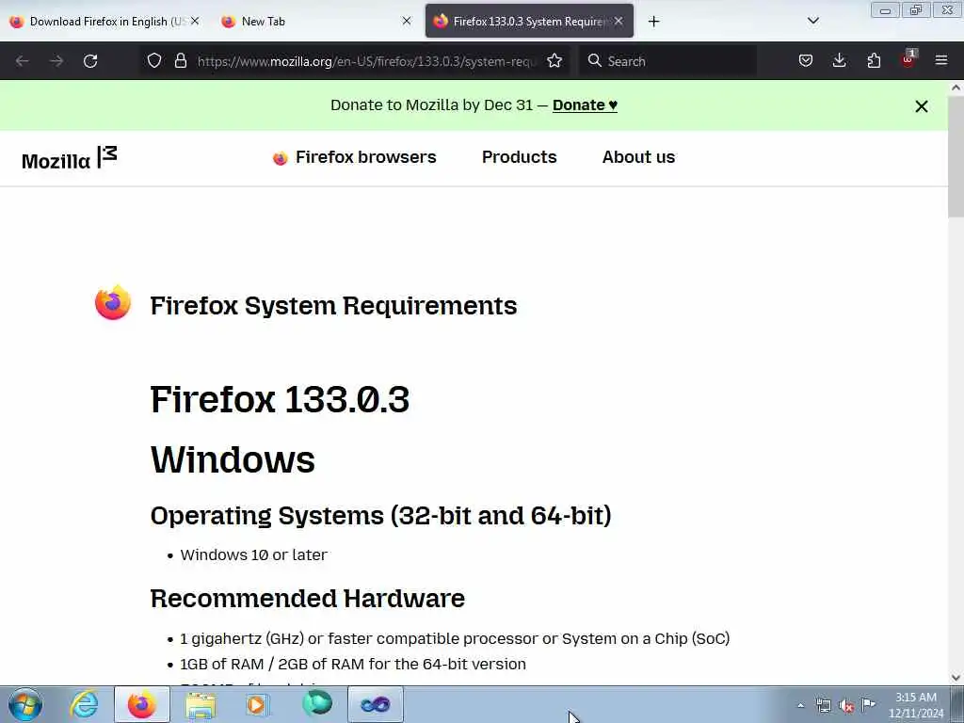Save page to Pocket
Screen dimensions: 964x723
click(x=806, y=60)
